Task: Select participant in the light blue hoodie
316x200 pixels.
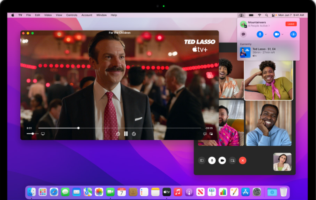Action: tap(269, 123)
